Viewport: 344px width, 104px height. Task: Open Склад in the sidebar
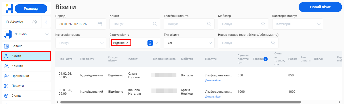pyautogui.click(x=26, y=96)
